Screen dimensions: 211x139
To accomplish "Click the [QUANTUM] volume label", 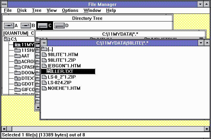I will pyautogui.click(x=16, y=33).
